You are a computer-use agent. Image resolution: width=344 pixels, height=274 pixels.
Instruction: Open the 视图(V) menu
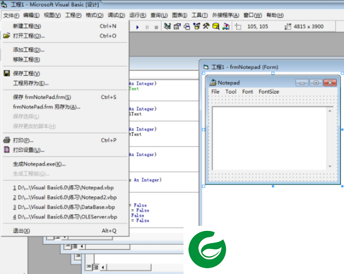(x=52, y=15)
